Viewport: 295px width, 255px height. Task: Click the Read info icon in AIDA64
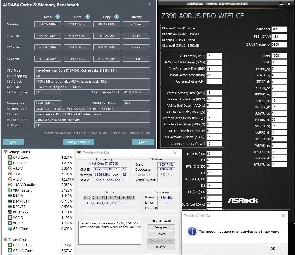point(58,17)
